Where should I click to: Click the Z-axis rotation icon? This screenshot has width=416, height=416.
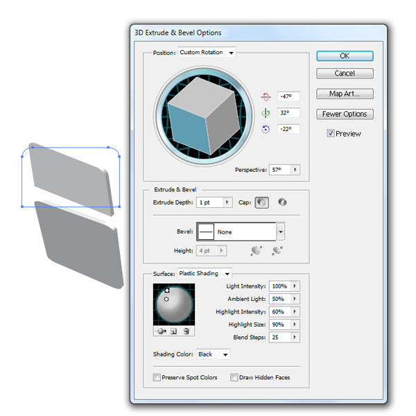tap(266, 129)
